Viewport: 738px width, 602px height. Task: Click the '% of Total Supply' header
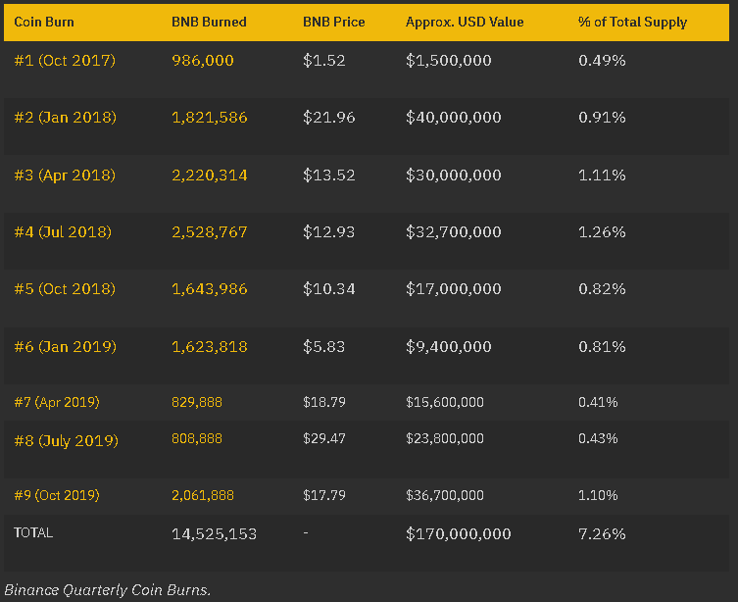pyautogui.click(x=632, y=23)
